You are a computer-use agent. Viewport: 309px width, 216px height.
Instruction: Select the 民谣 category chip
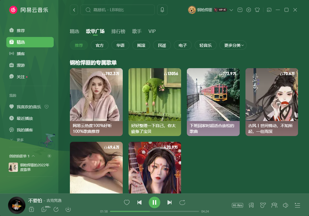[162, 45]
